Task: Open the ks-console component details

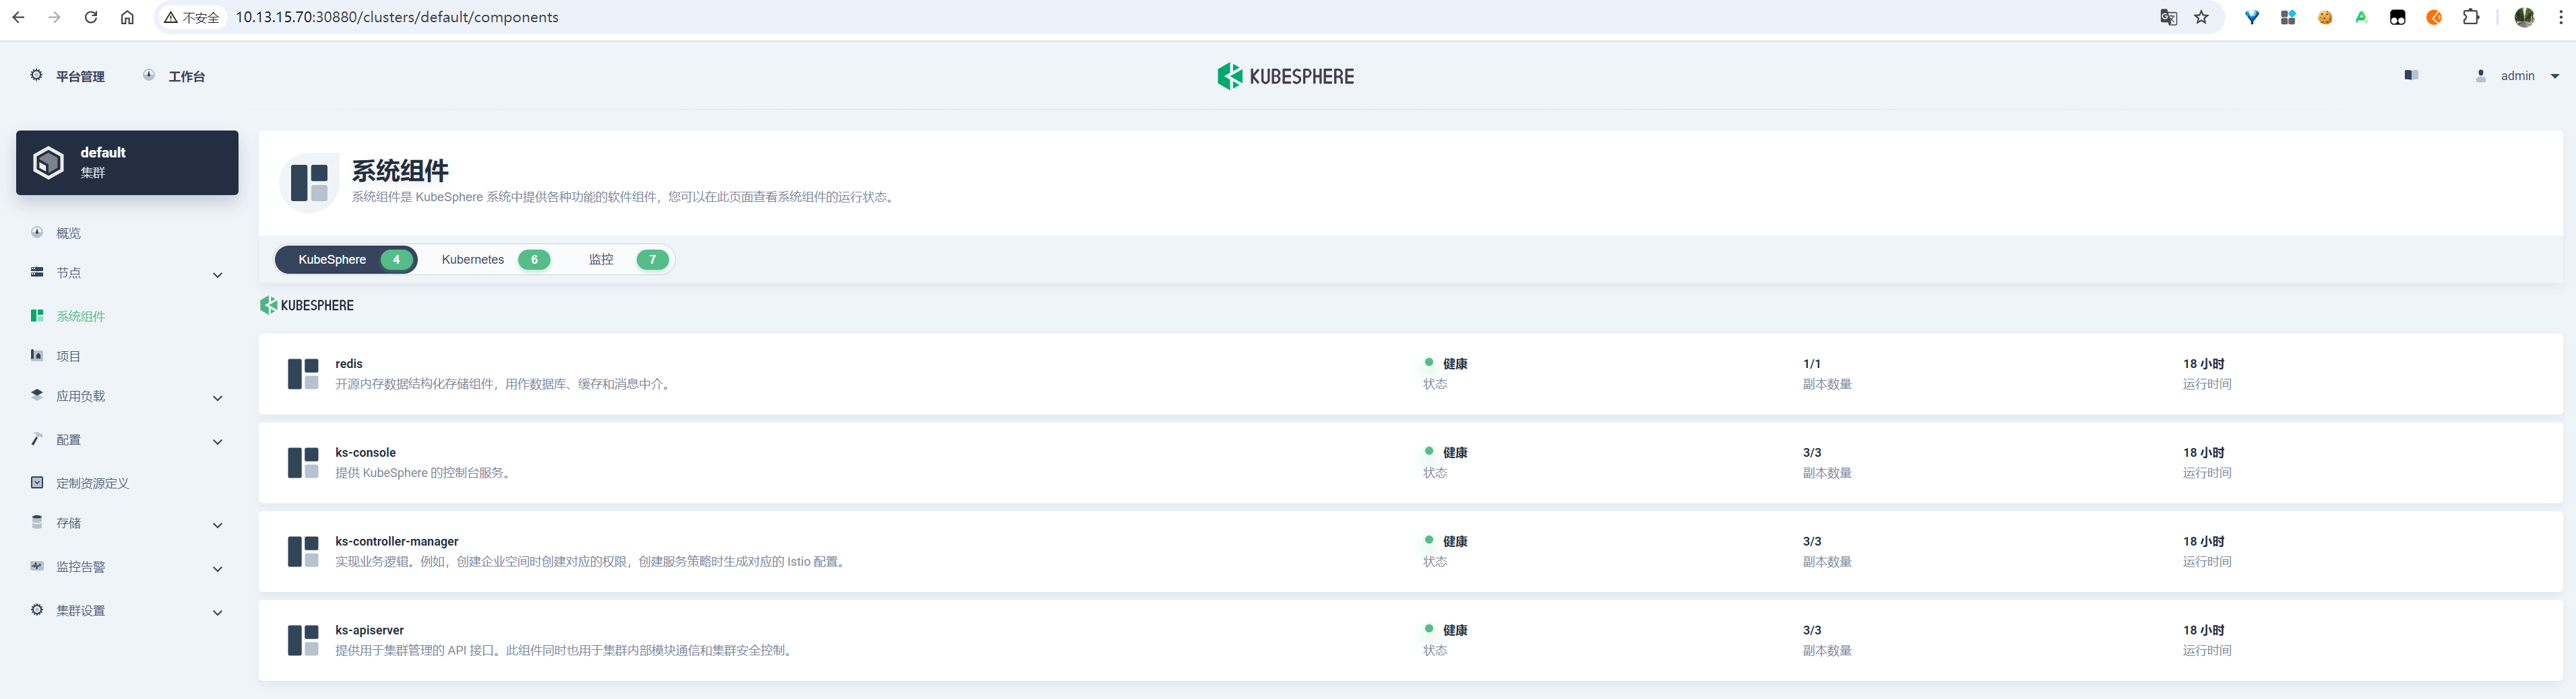Action: coord(365,452)
